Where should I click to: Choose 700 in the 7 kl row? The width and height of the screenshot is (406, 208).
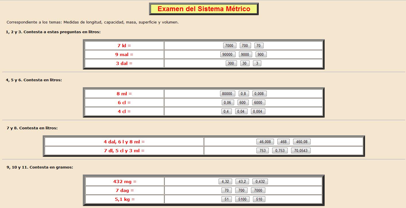click(x=245, y=45)
